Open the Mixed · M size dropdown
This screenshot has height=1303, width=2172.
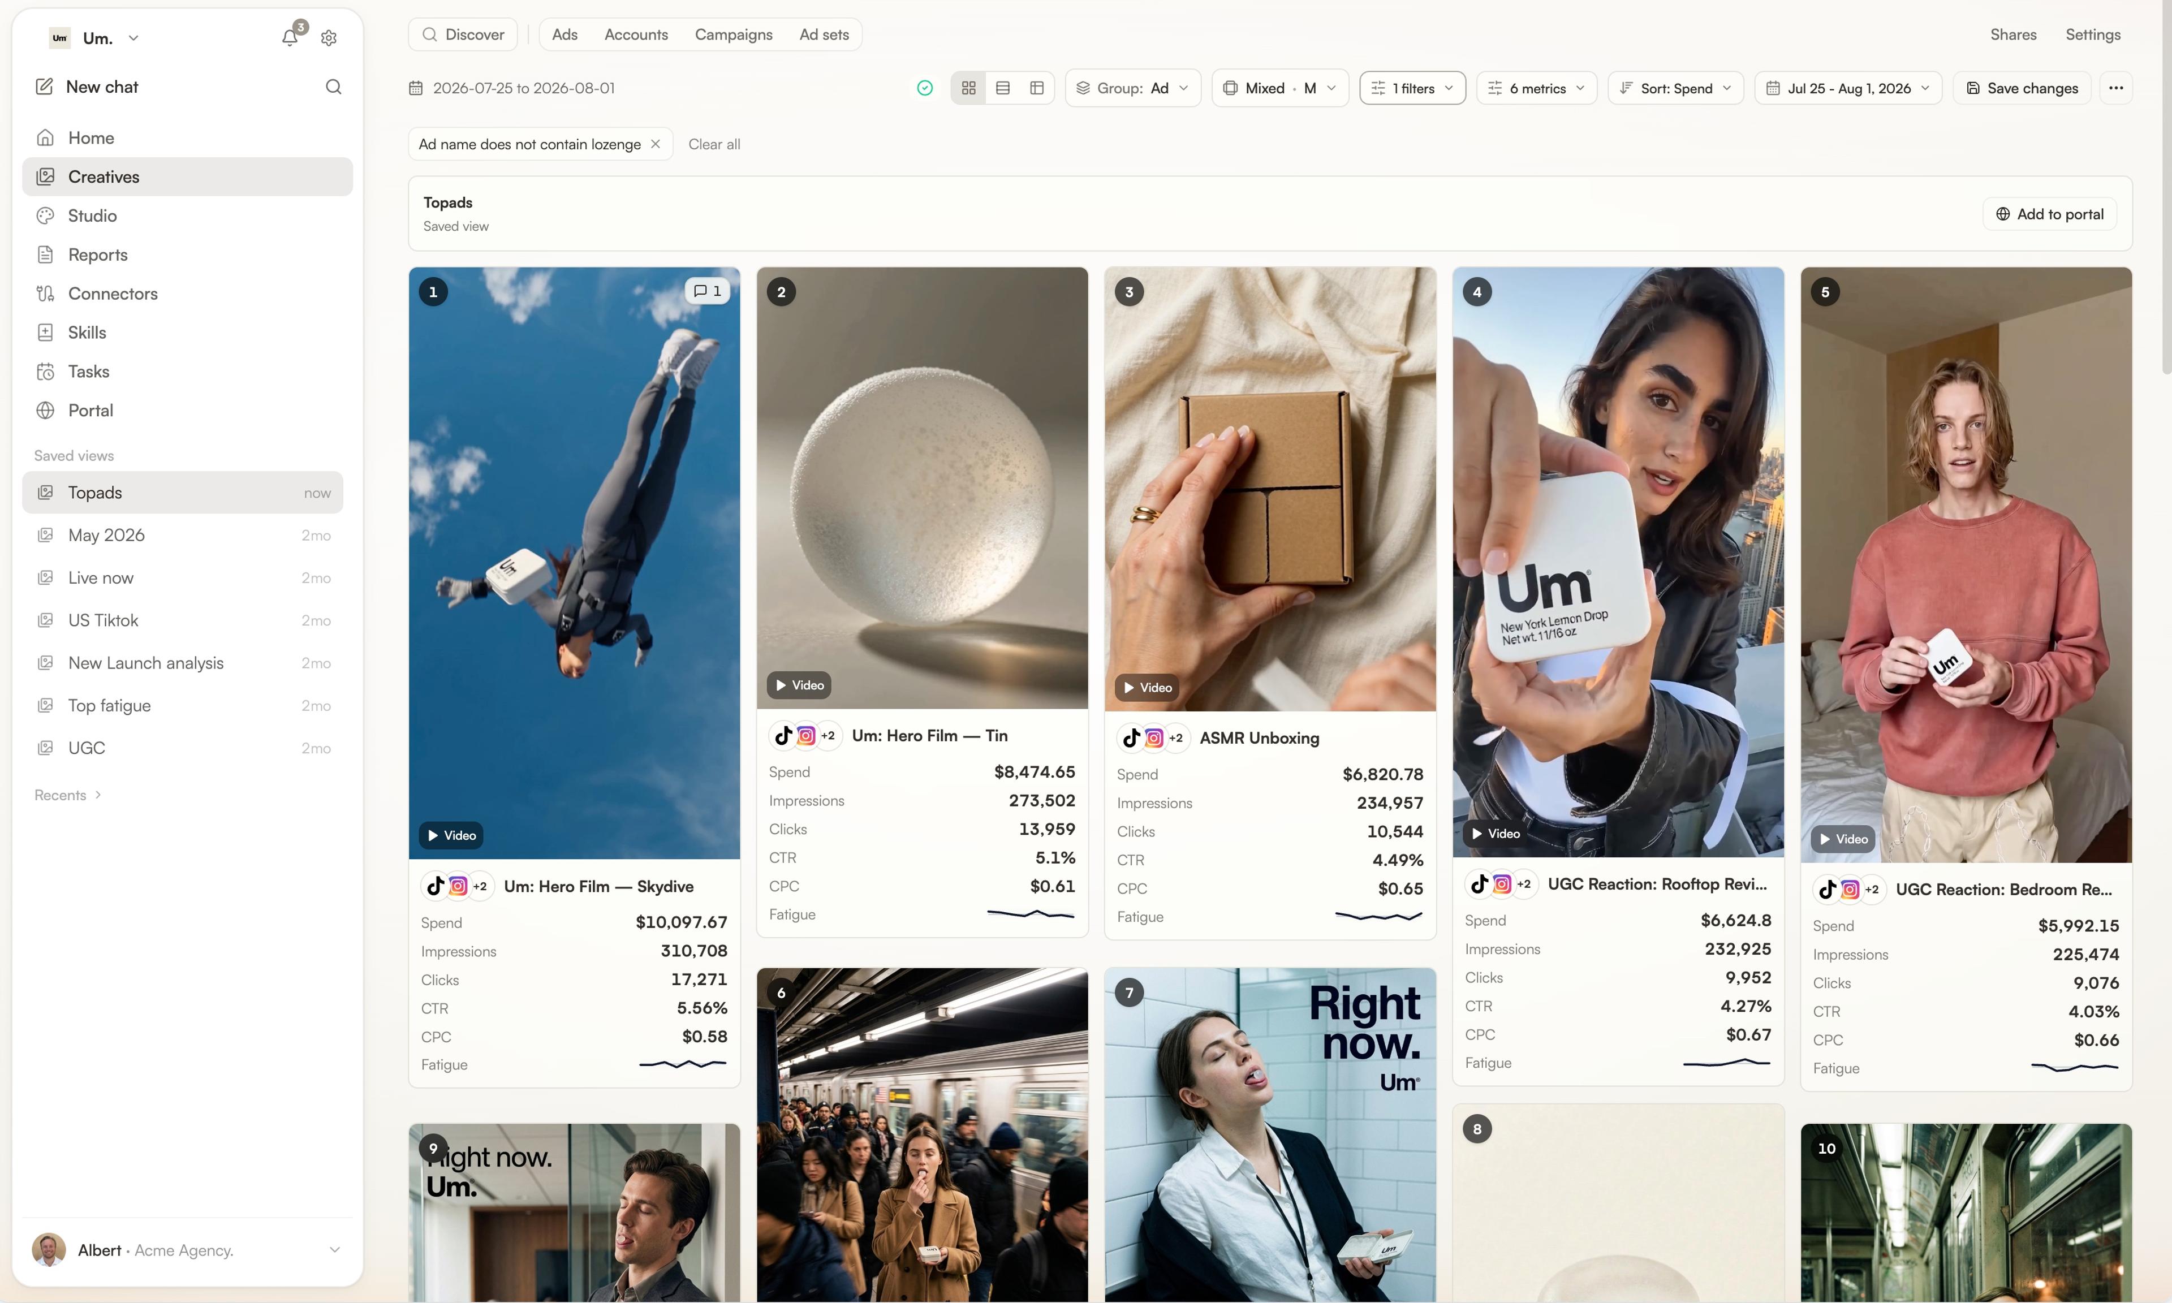[x=1280, y=88]
